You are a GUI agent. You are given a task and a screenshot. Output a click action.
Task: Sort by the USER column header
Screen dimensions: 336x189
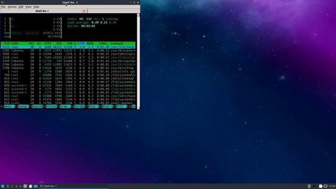[15, 44]
